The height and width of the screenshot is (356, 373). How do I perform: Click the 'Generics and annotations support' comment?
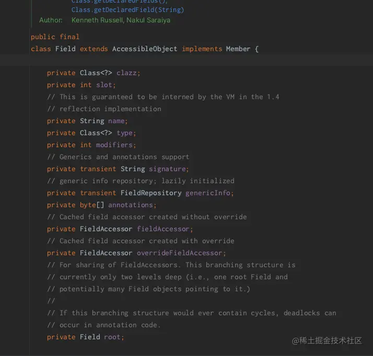point(118,157)
